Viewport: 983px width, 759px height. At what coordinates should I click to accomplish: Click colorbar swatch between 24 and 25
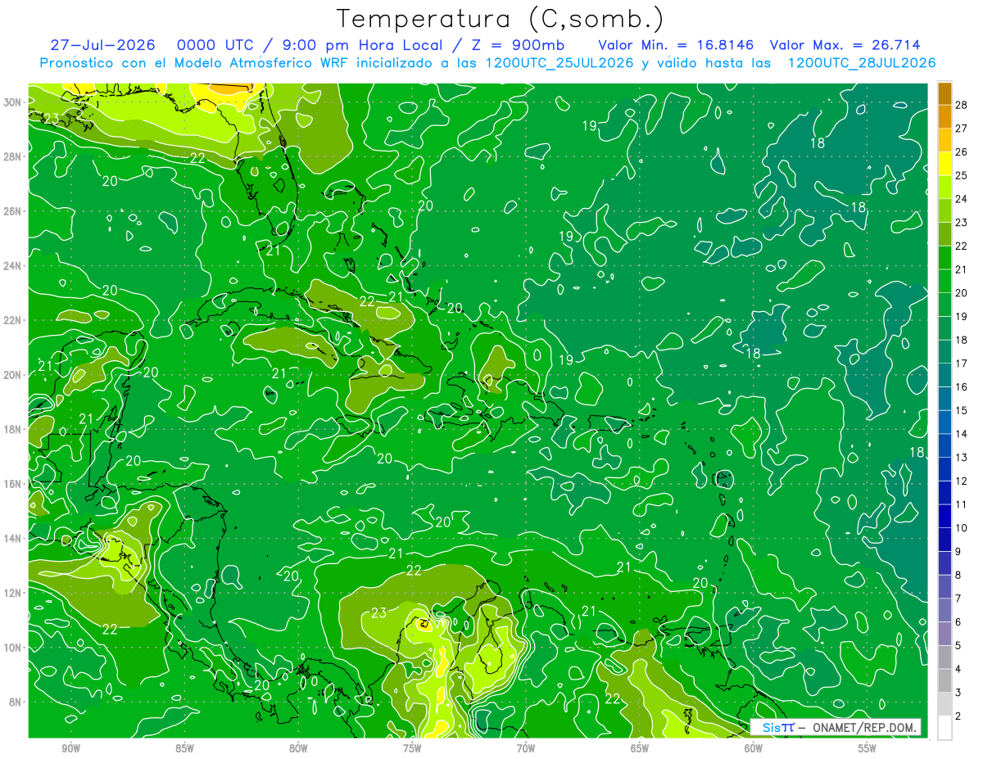[944, 187]
